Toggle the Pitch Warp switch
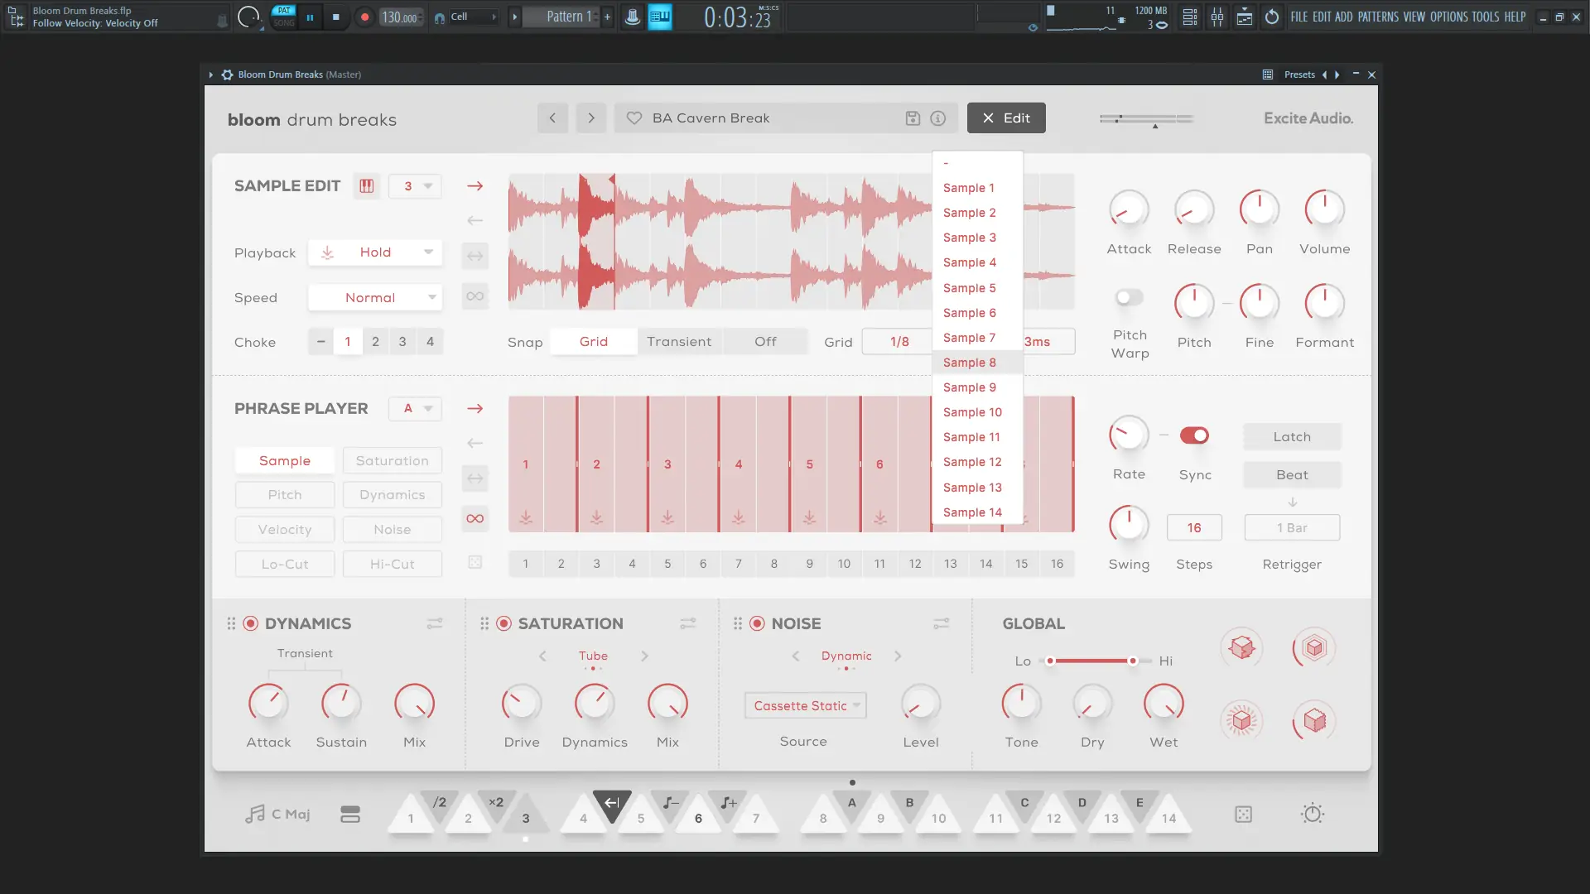The height and width of the screenshot is (894, 1590). 1129,297
